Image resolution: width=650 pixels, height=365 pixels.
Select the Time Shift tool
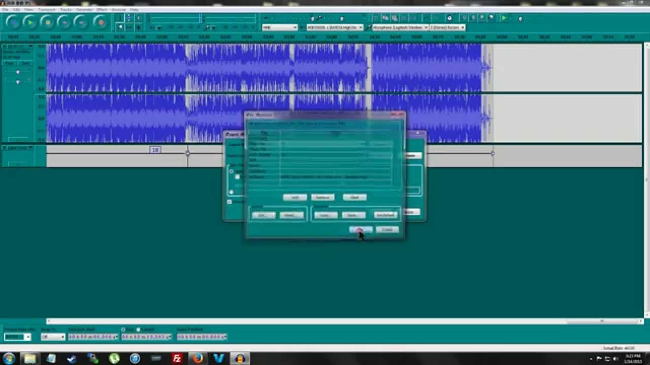coord(128,27)
